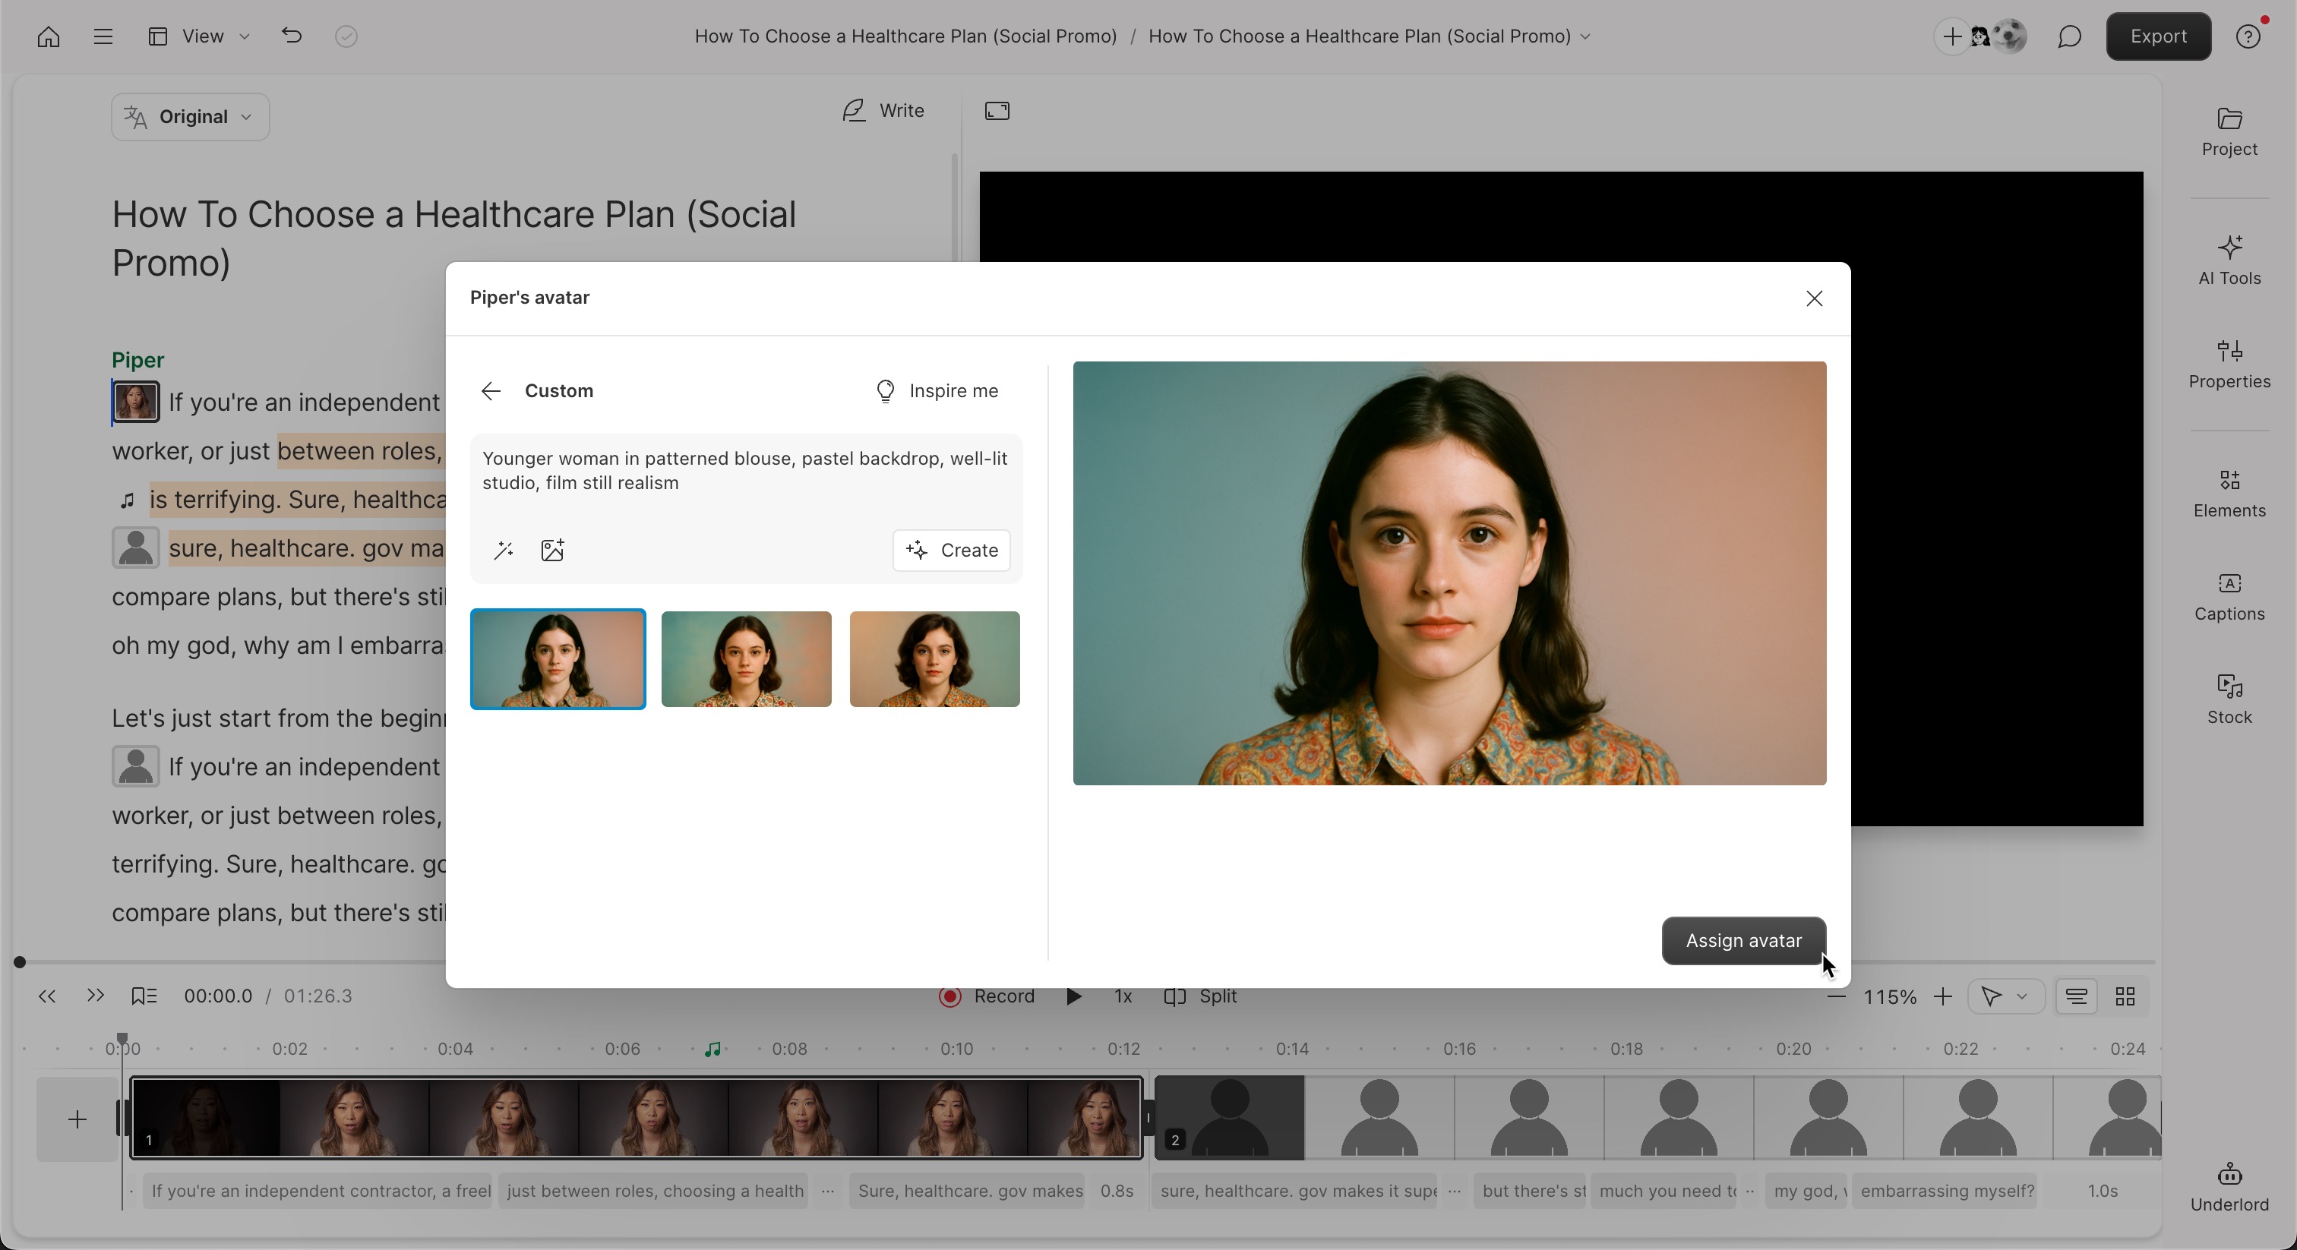Select the second avatar thumbnail
This screenshot has height=1250, width=2297.
(x=745, y=659)
